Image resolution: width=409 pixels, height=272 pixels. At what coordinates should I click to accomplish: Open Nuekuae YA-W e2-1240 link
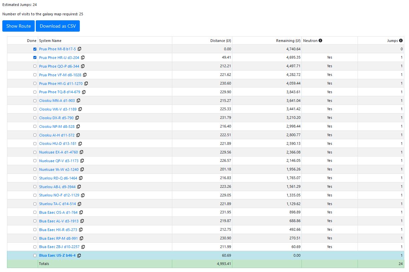pyautogui.click(x=59, y=169)
